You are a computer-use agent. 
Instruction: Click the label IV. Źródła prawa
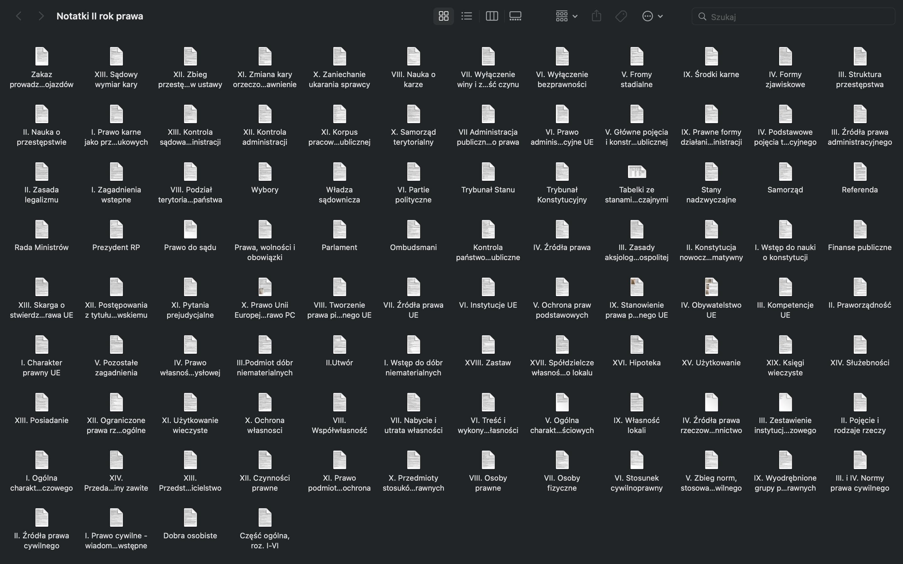562,247
